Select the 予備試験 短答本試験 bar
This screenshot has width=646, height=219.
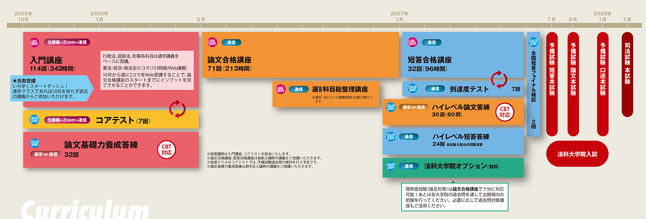(552, 84)
